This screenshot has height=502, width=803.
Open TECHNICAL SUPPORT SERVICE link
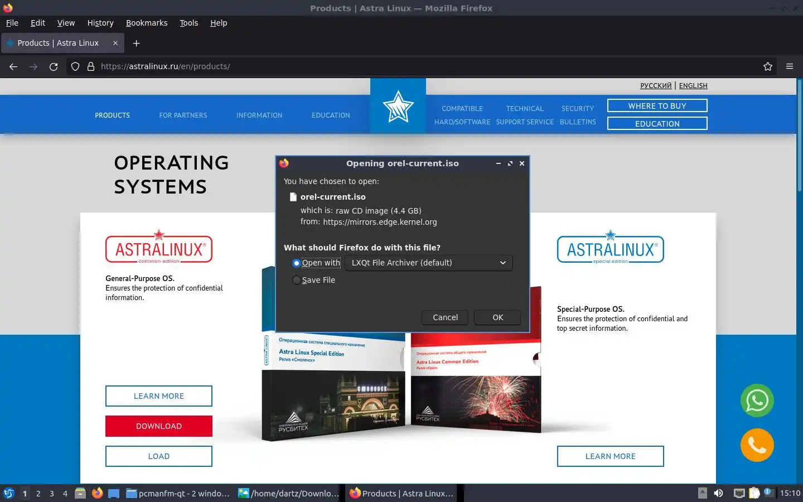click(x=525, y=115)
